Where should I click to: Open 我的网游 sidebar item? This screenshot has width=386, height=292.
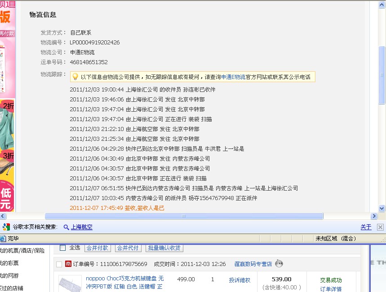coord(9,275)
